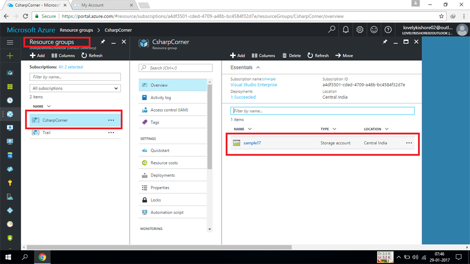Open context menu for CsharpCorner row
This screenshot has height=264, width=470.
[x=111, y=120]
